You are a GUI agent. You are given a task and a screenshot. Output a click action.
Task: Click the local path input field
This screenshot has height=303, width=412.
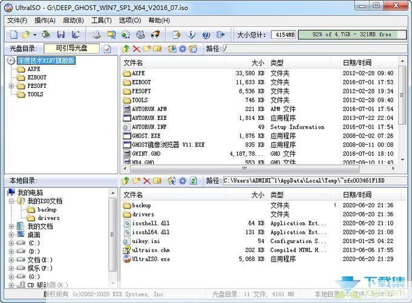315,181
